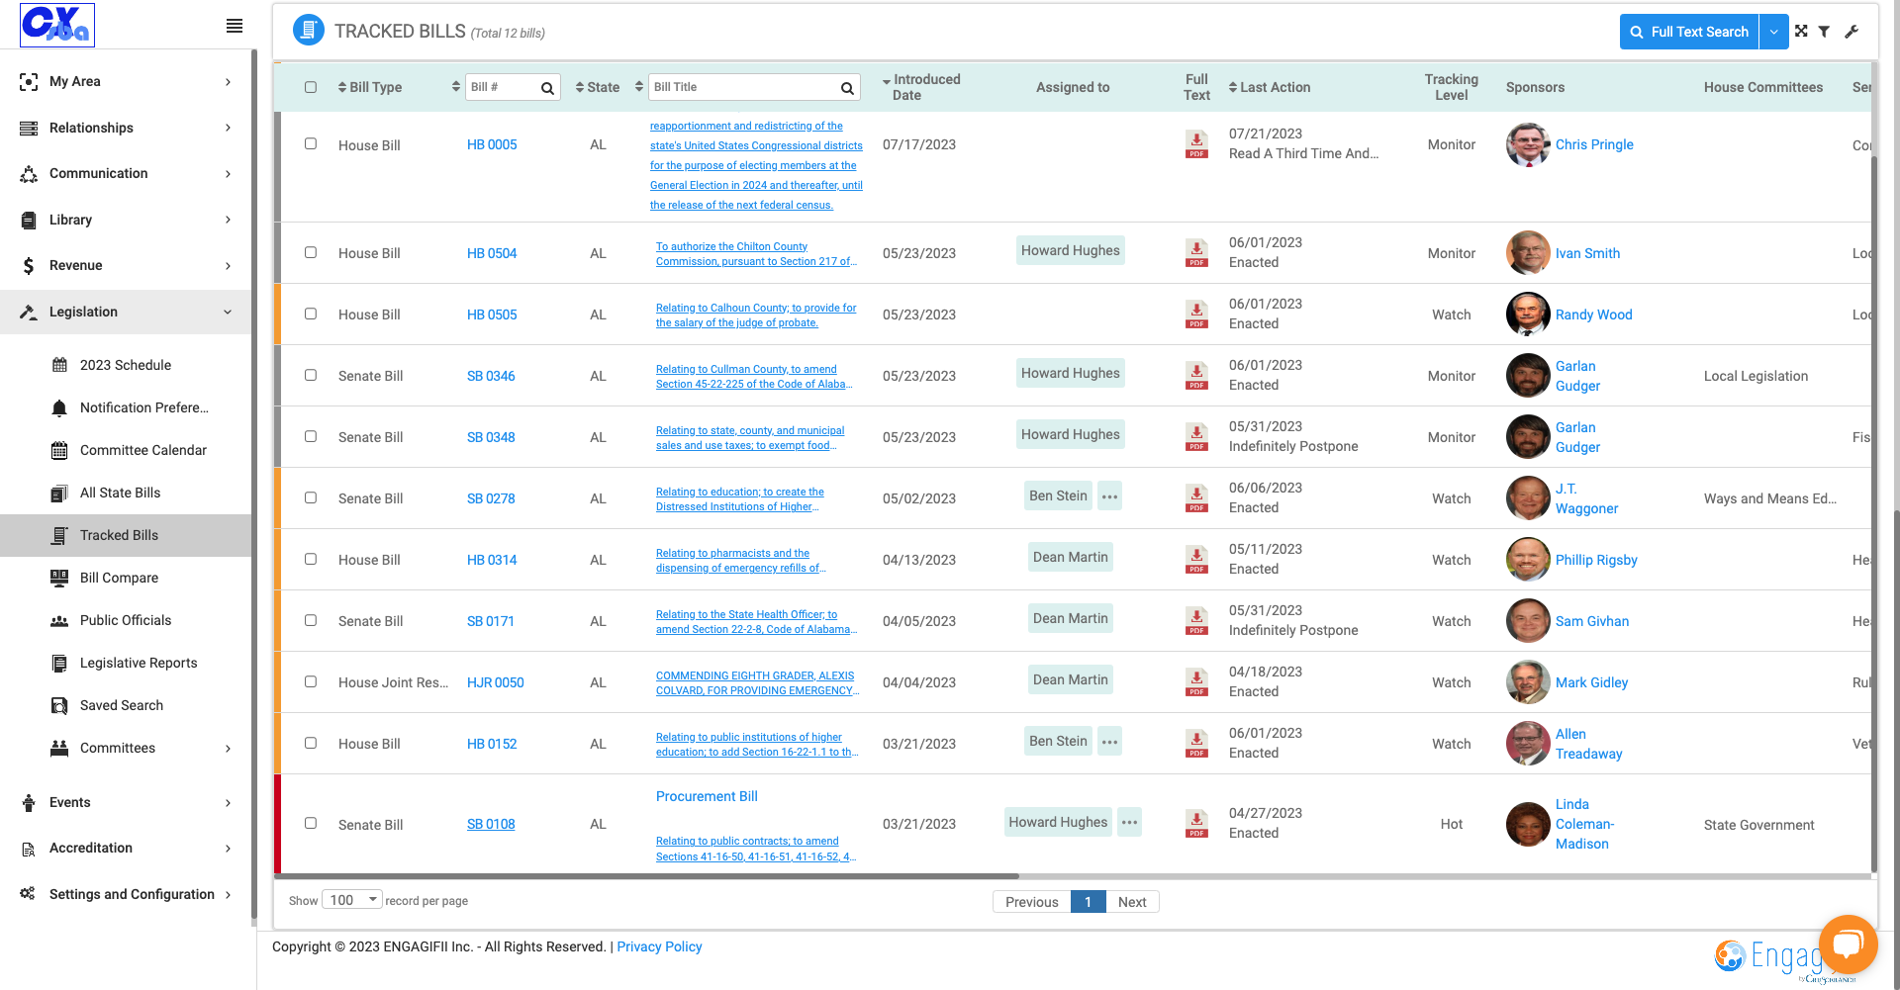1900x990 pixels.
Task: Focus the Bill Title search field
Action: tap(744, 87)
